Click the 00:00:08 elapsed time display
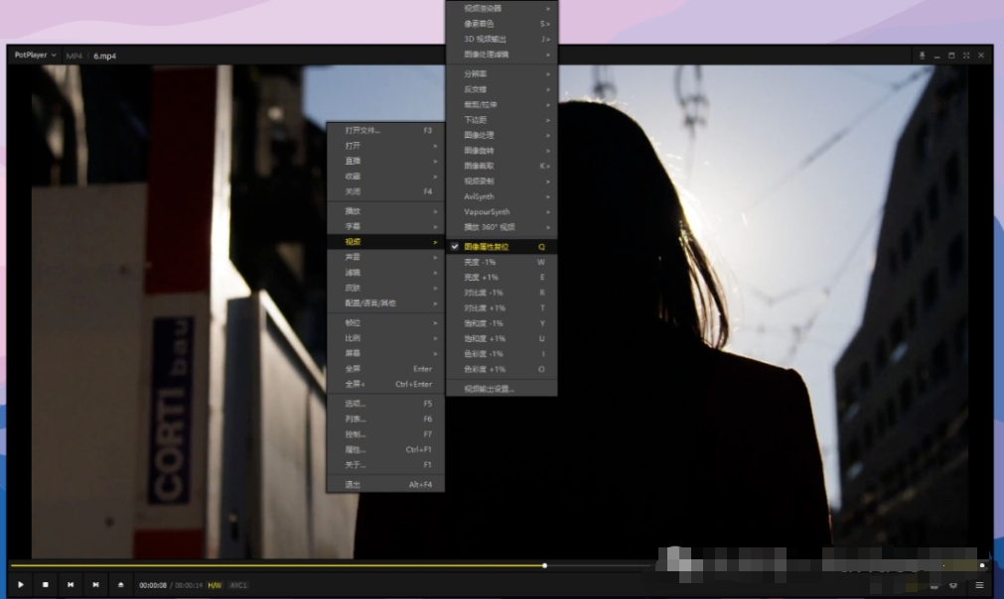 point(153,585)
